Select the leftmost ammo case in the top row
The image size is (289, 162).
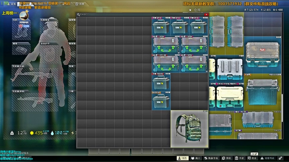click(x=161, y=26)
